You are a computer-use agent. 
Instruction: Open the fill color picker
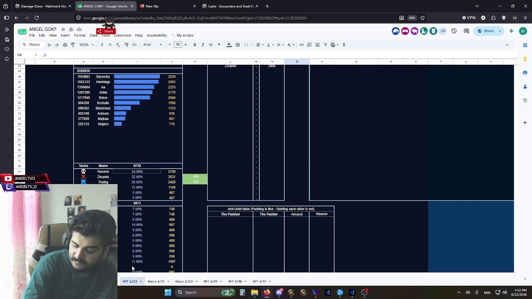point(229,45)
